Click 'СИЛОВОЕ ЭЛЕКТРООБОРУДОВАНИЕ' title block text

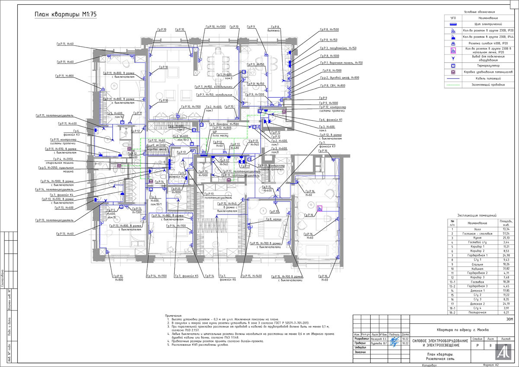coord(440,341)
